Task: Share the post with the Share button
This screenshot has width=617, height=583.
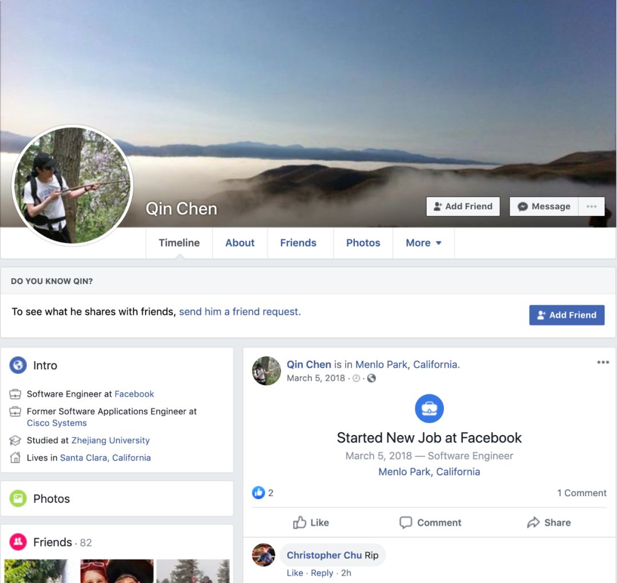Action: pos(549,522)
